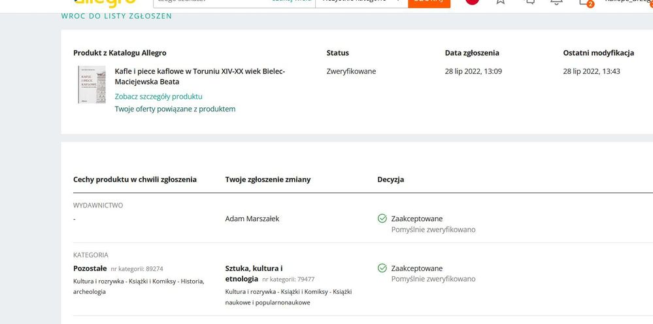Select submission date 28 lip 2022, 13:09
The image size is (653, 324).
(x=473, y=71)
